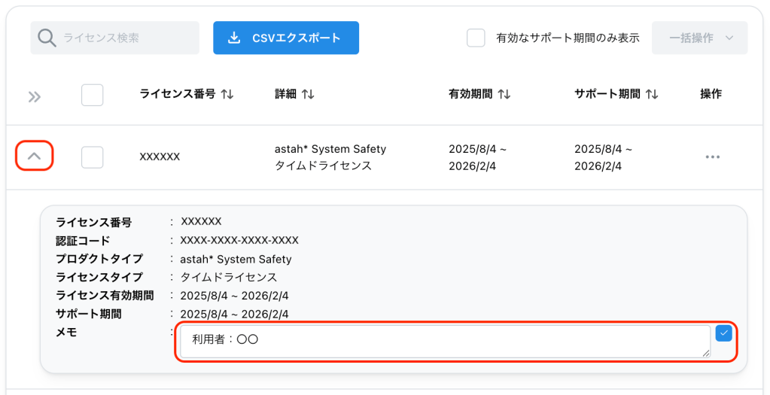Open the three-dot actions menu for XXXXXX
Image resolution: width=770 pixels, height=395 pixels.
point(712,156)
